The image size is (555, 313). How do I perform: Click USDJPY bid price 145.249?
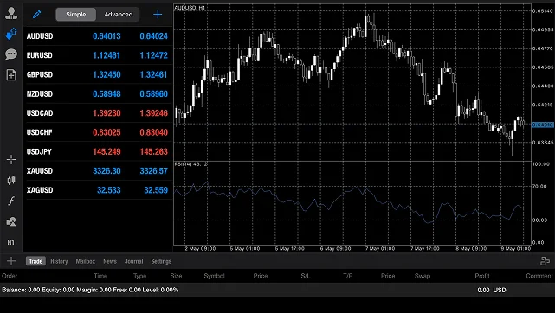(x=106, y=151)
